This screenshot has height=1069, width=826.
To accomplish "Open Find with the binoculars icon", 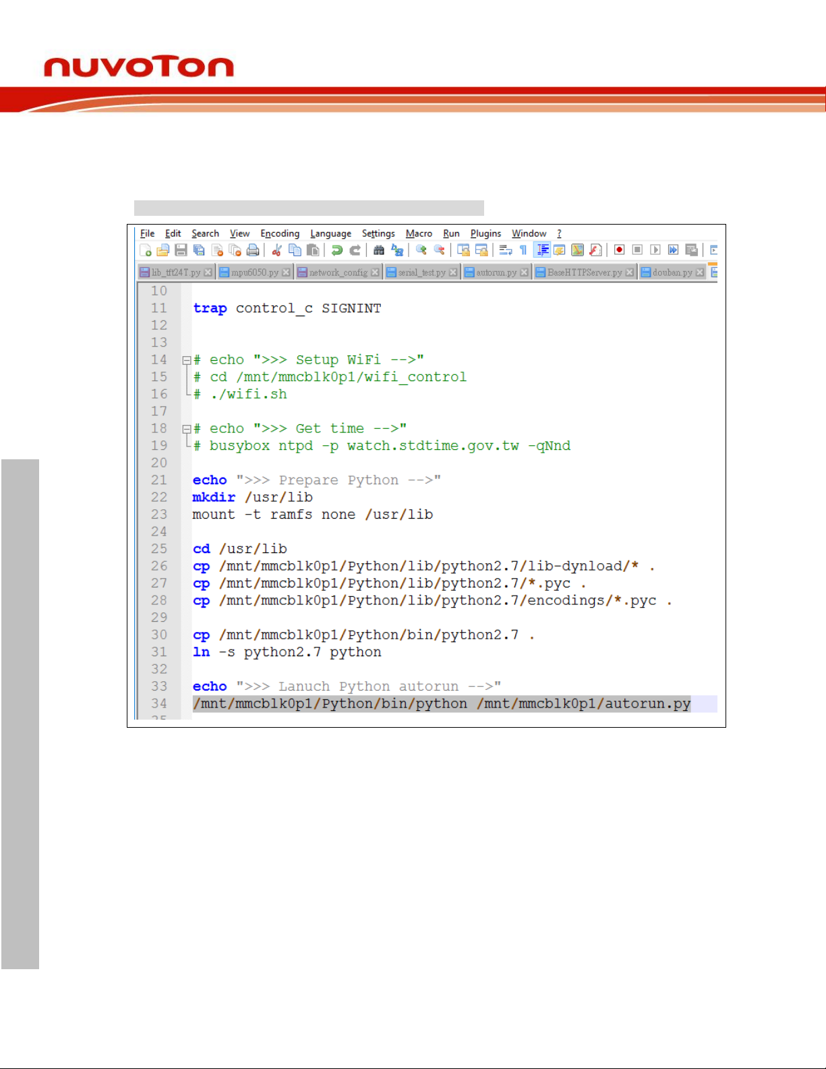I will 379,250.
